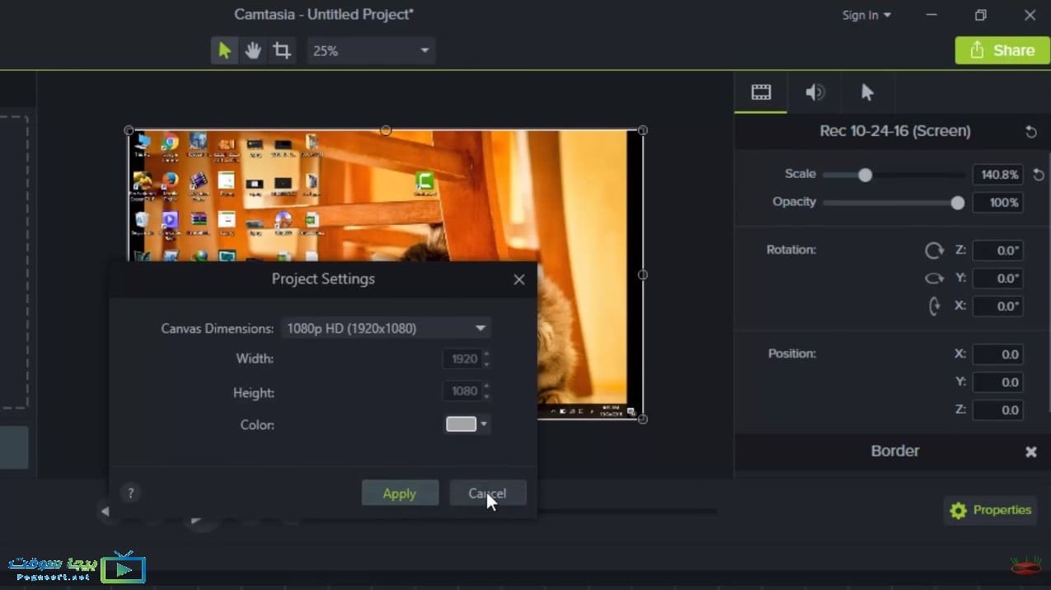Activate the Crop tool
The width and height of the screenshot is (1051, 590).
coord(282,51)
